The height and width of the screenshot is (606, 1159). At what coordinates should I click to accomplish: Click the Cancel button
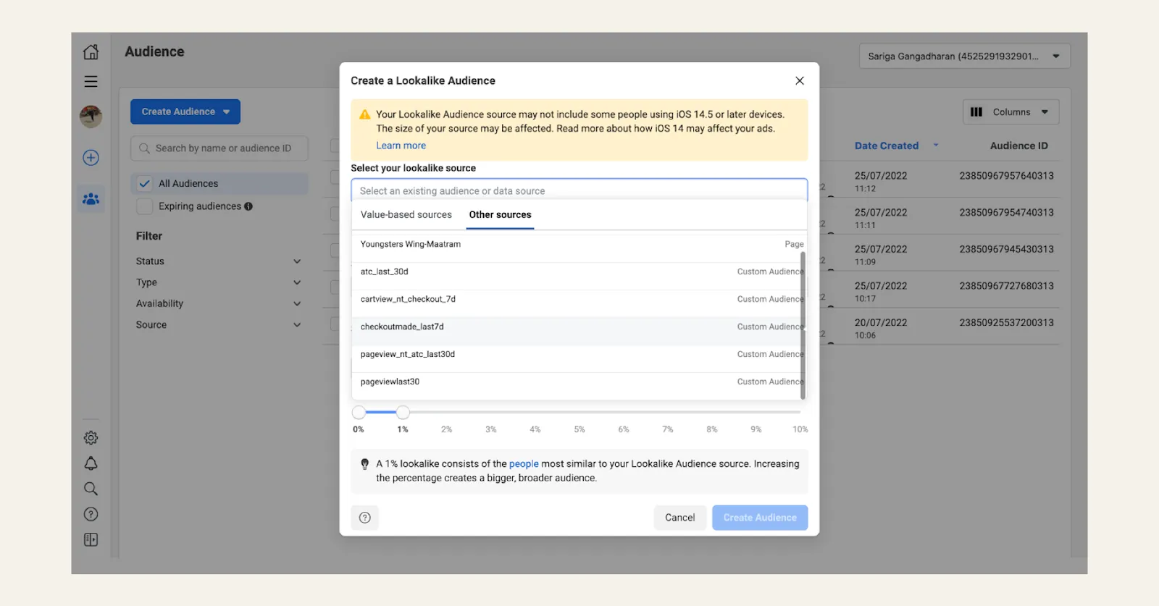(679, 518)
